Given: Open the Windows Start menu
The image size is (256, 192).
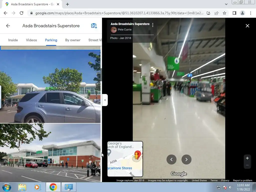Looking at the screenshot, I should pyautogui.click(x=6, y=187).
